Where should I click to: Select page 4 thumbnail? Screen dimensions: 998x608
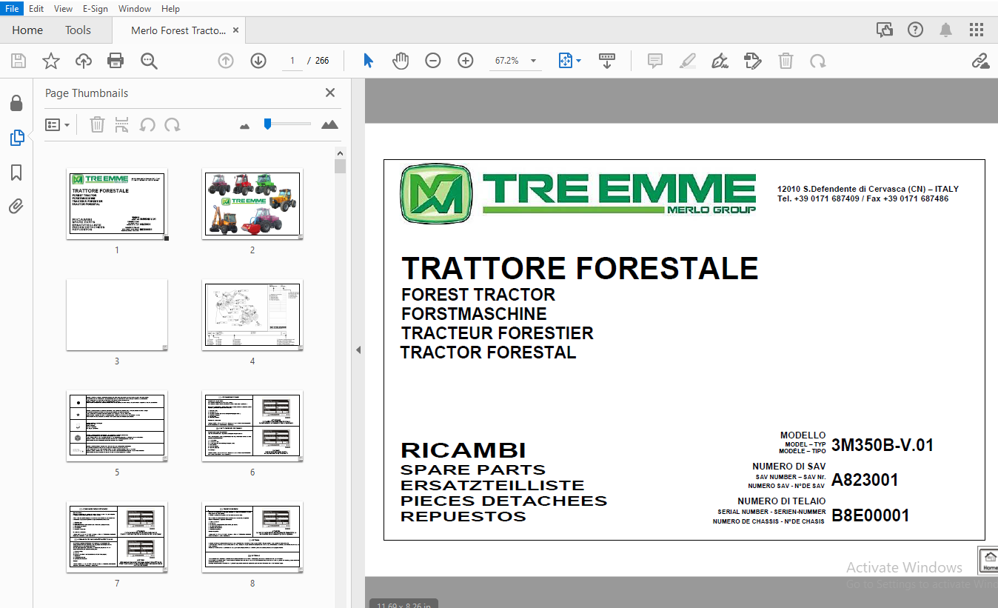(x=252, y=315)
